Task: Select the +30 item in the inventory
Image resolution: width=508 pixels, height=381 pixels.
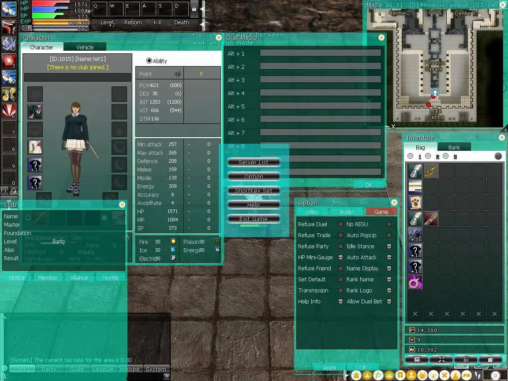Action: [415, 235]
